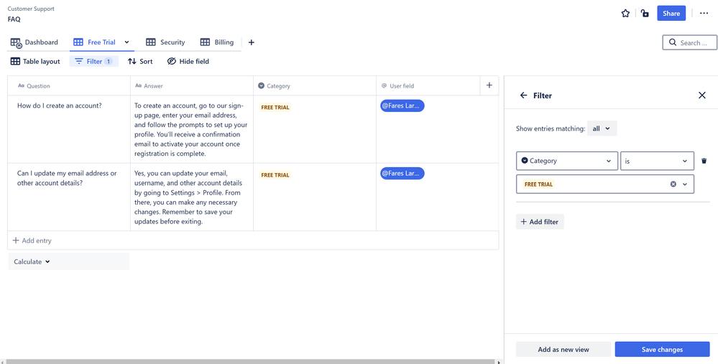The height and width of the screenshot is (364, 718).
Task: Click the answer starting 'To create an account'
Action: point(192,129)
